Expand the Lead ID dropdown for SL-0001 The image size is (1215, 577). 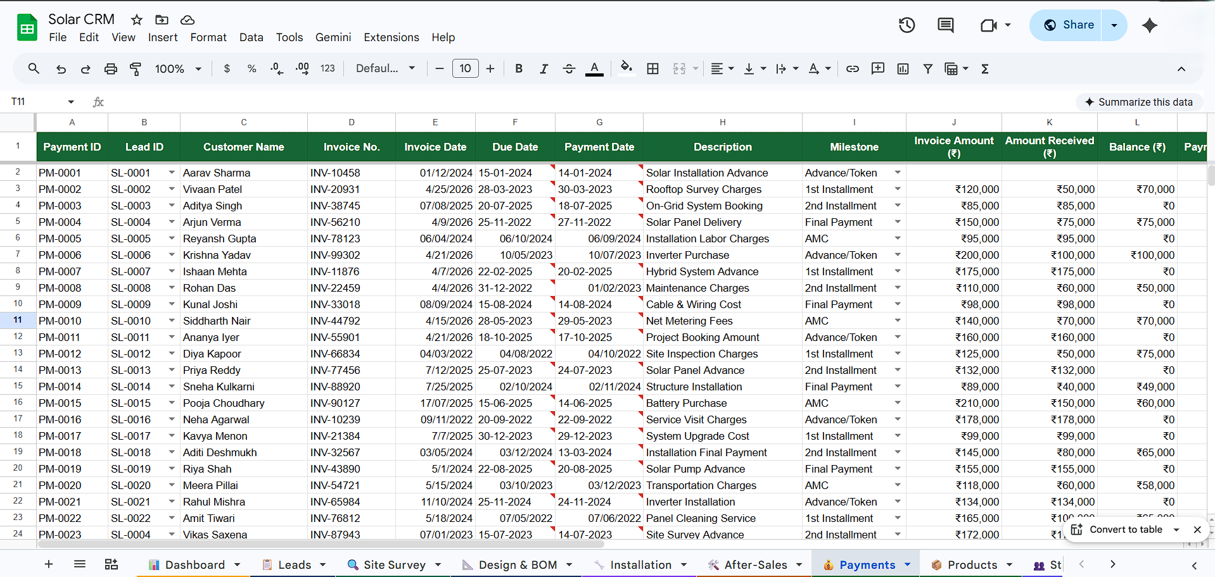pos(172,172)
